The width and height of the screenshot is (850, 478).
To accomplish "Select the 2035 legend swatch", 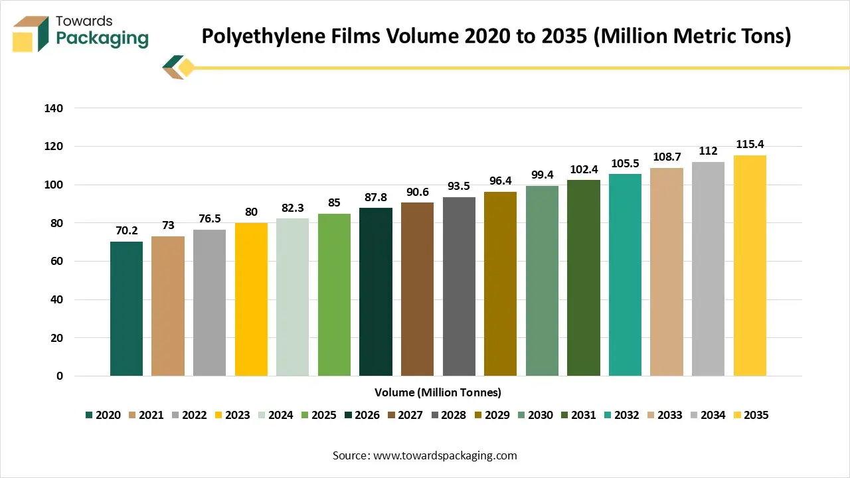I will pyautogui.click(x=738, y=415).
